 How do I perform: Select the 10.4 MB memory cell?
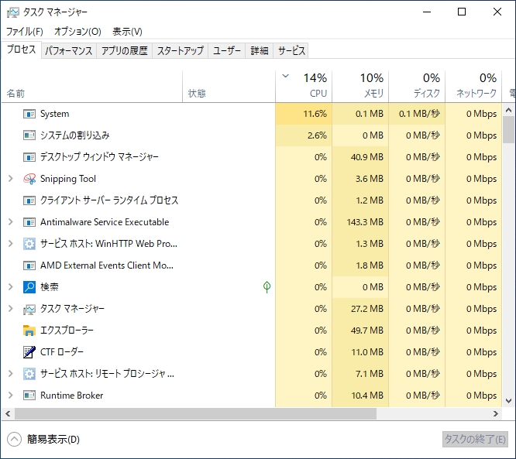click(x=360, y=396)
